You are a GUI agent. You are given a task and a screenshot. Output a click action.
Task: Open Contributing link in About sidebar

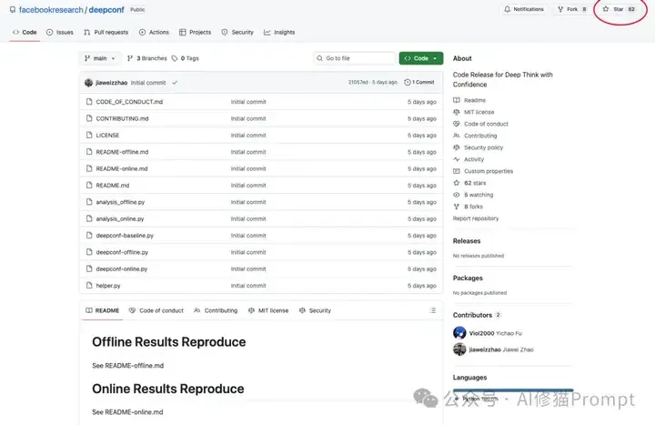click(476, 136)
